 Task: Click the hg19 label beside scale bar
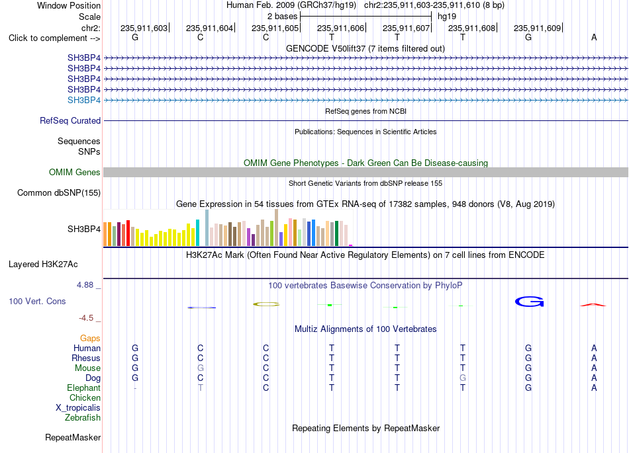coord(446,17)
